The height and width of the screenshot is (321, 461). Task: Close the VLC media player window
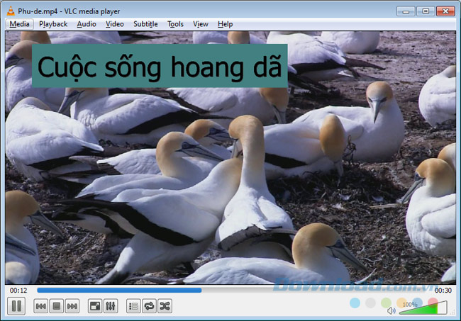445,11
